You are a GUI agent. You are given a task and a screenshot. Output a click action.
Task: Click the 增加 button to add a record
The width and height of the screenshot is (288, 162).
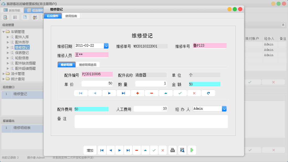pyautogui.click(x=90, y=150)
